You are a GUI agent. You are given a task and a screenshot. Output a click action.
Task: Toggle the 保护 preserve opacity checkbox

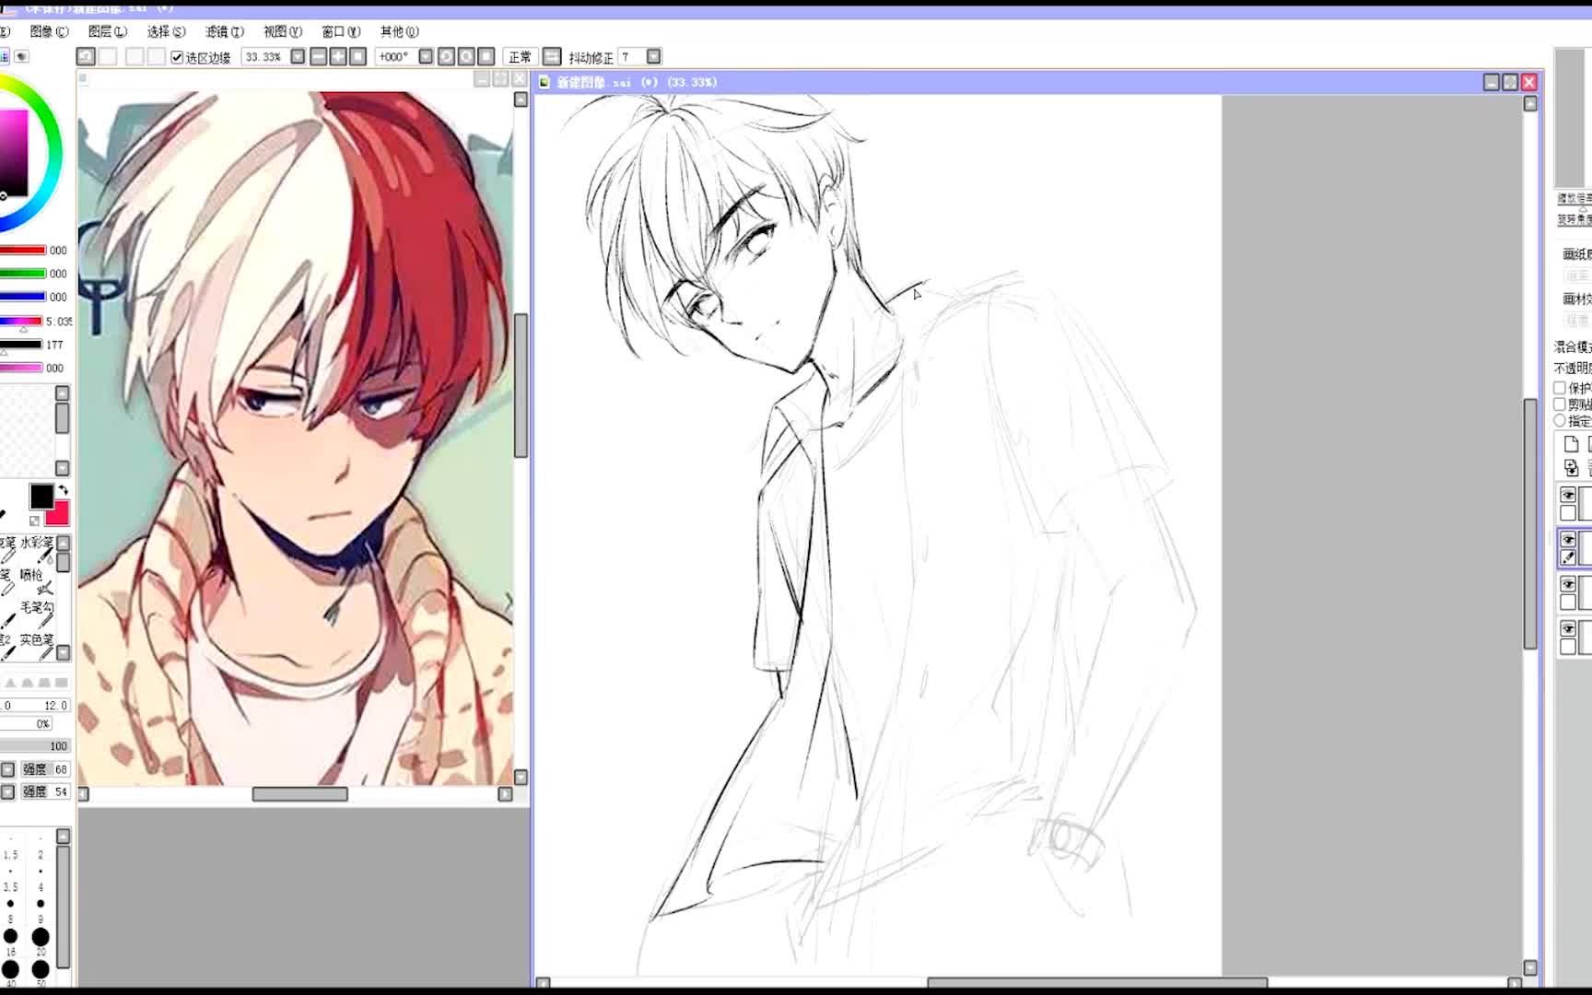(1560, 388)
